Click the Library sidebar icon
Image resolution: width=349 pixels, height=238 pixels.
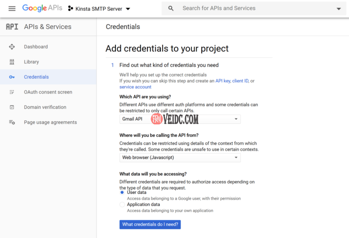[12, 62]
